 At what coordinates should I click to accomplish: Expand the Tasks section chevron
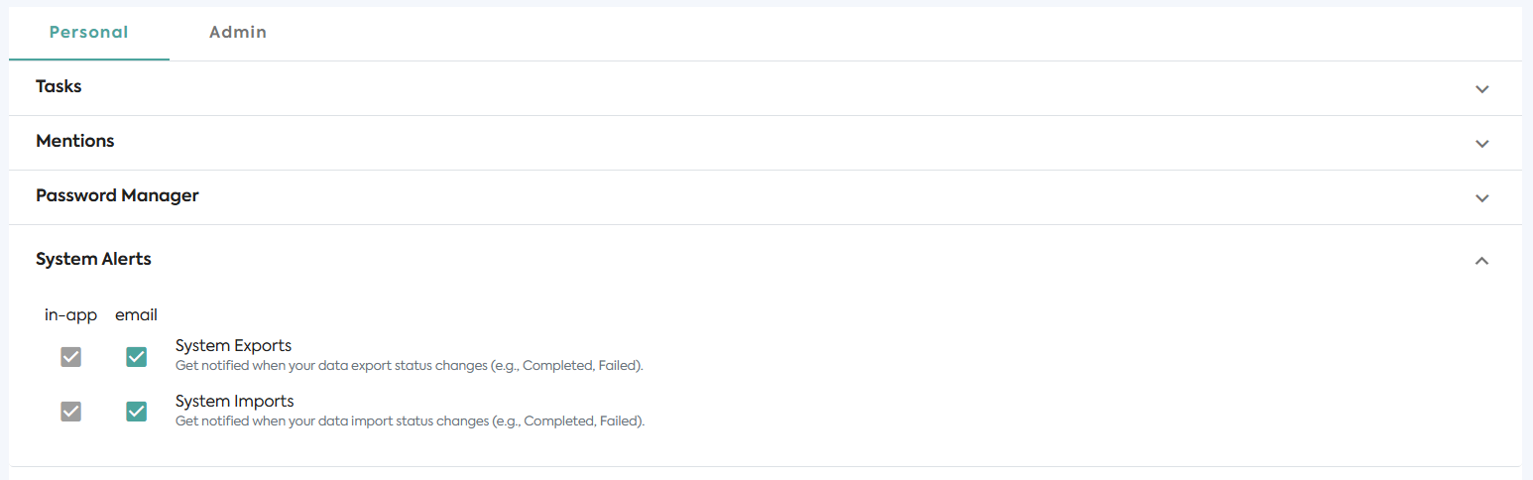point(1481,89)
